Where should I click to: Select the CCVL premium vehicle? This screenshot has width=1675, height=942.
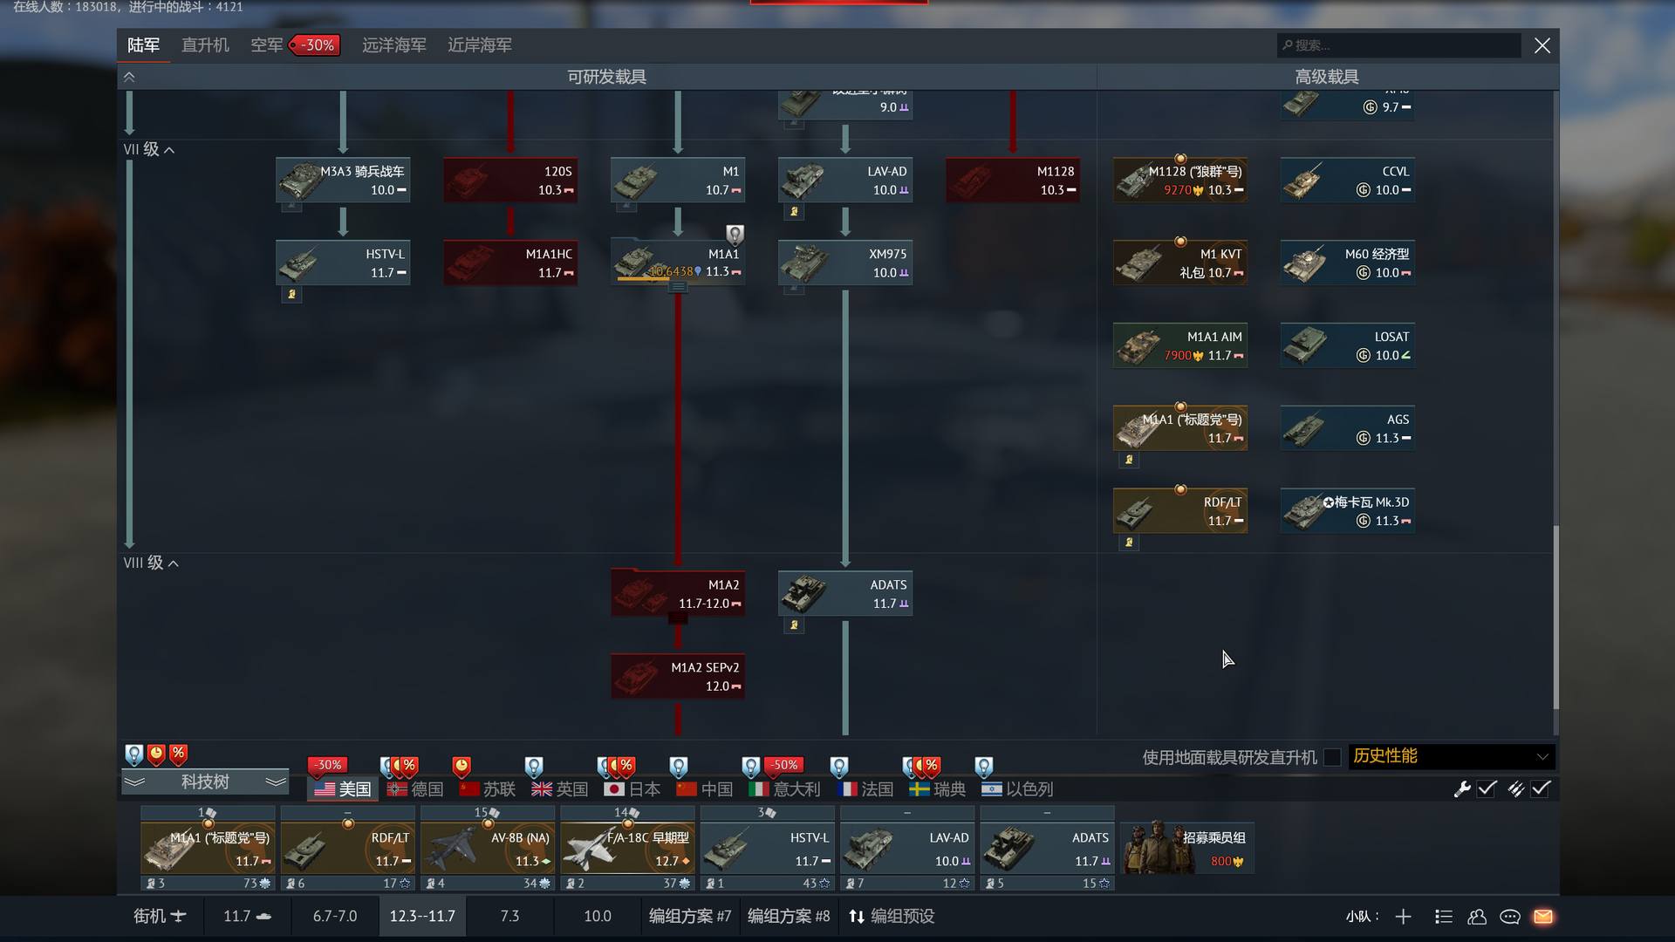1348,180
